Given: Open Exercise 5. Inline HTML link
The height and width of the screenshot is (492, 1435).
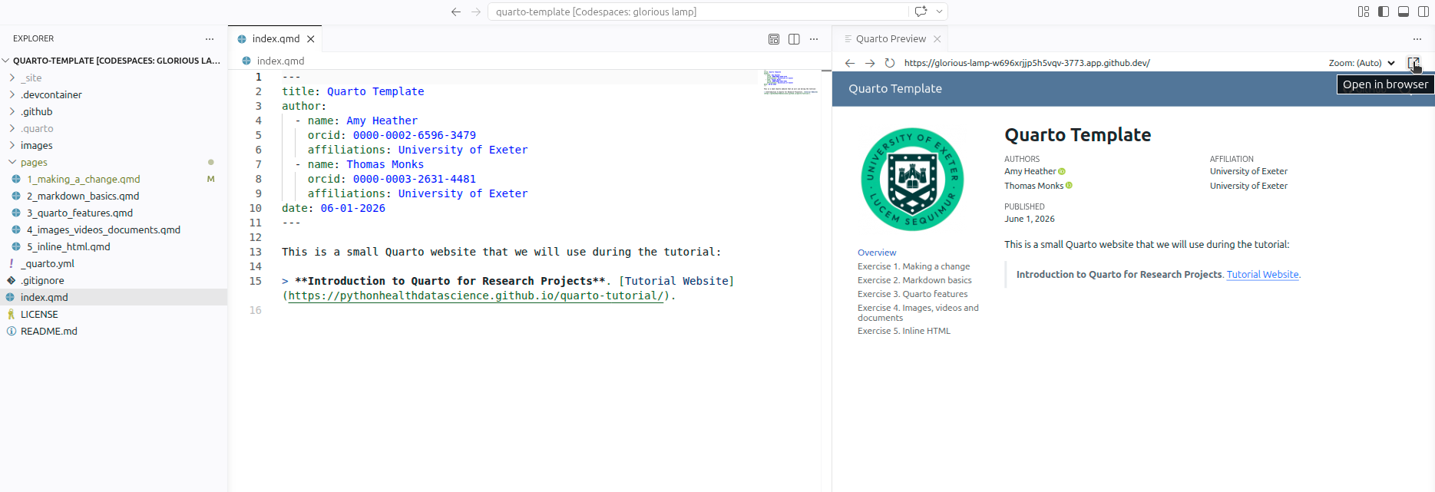Looking at the screenshot, I should (x=904, y=331).
